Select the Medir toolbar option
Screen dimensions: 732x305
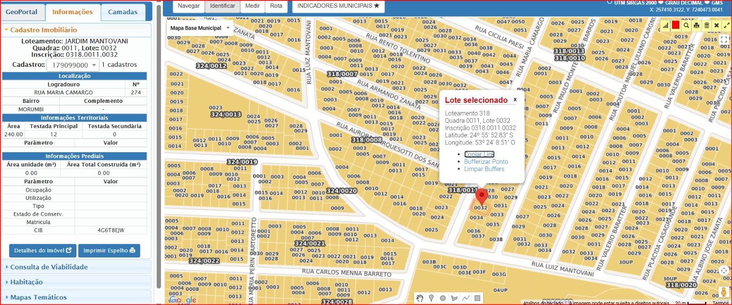pos(253,6)
